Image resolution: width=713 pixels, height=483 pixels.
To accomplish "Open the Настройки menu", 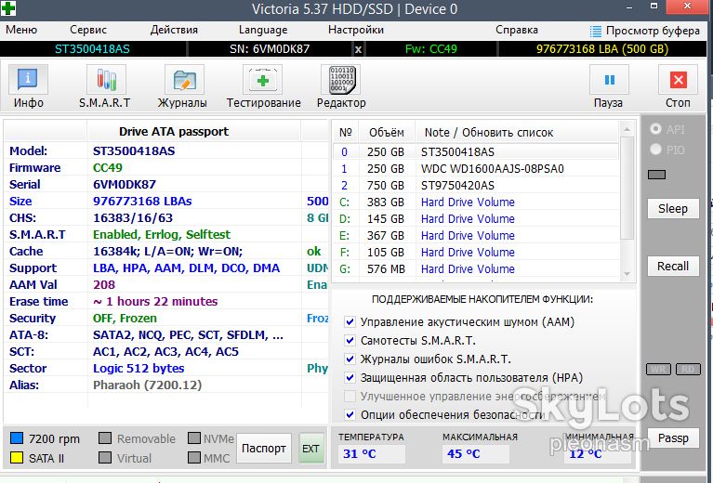I will pyautogui.click(x=356, y=30).
